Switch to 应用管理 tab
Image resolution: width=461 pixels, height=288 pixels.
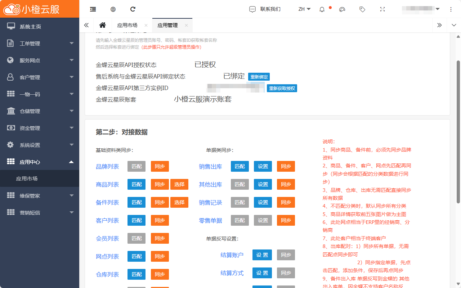(167, 25)
